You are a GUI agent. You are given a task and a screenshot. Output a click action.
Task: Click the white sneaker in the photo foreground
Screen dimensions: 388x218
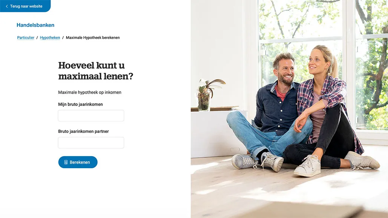[x=307, y=166]
